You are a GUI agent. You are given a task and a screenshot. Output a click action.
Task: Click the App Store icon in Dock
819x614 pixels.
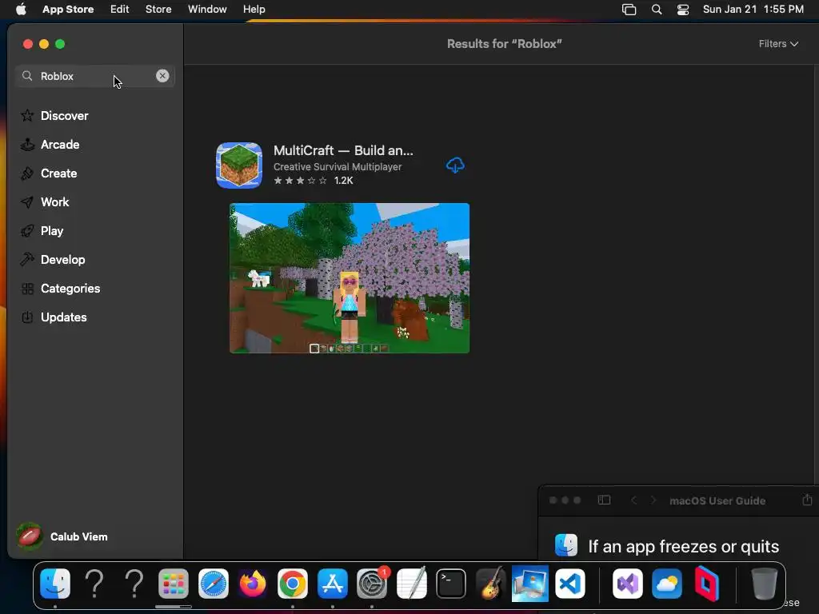(332, 583)
